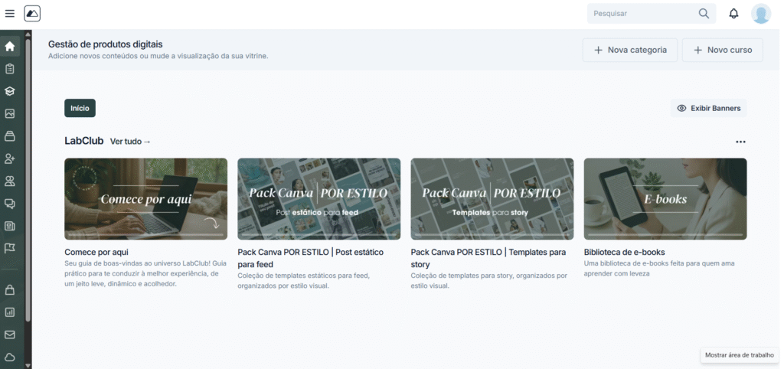
Task: Open the bar chart analytics icon
Action: (x=10, y=312)
